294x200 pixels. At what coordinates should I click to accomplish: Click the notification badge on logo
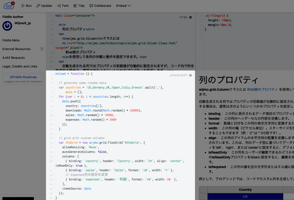(x=13, y=3)
